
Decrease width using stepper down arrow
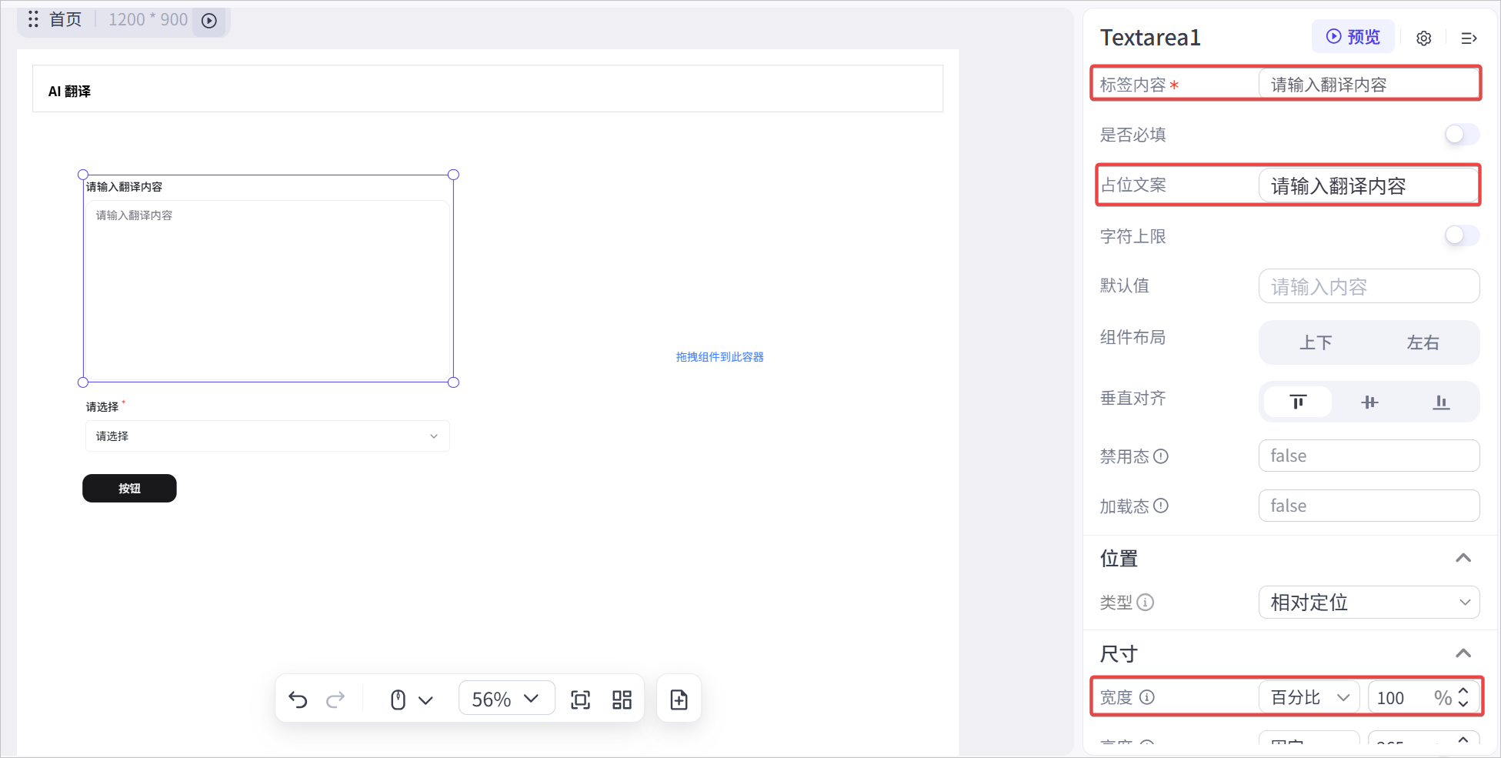tap(1463, 704)
